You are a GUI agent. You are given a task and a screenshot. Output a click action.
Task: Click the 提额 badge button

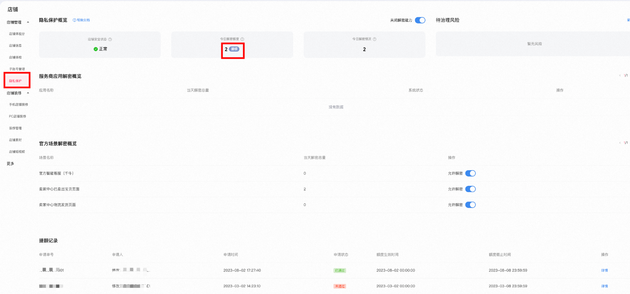234,49
